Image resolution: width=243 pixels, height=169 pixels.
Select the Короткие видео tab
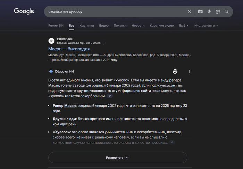(162, 26)
